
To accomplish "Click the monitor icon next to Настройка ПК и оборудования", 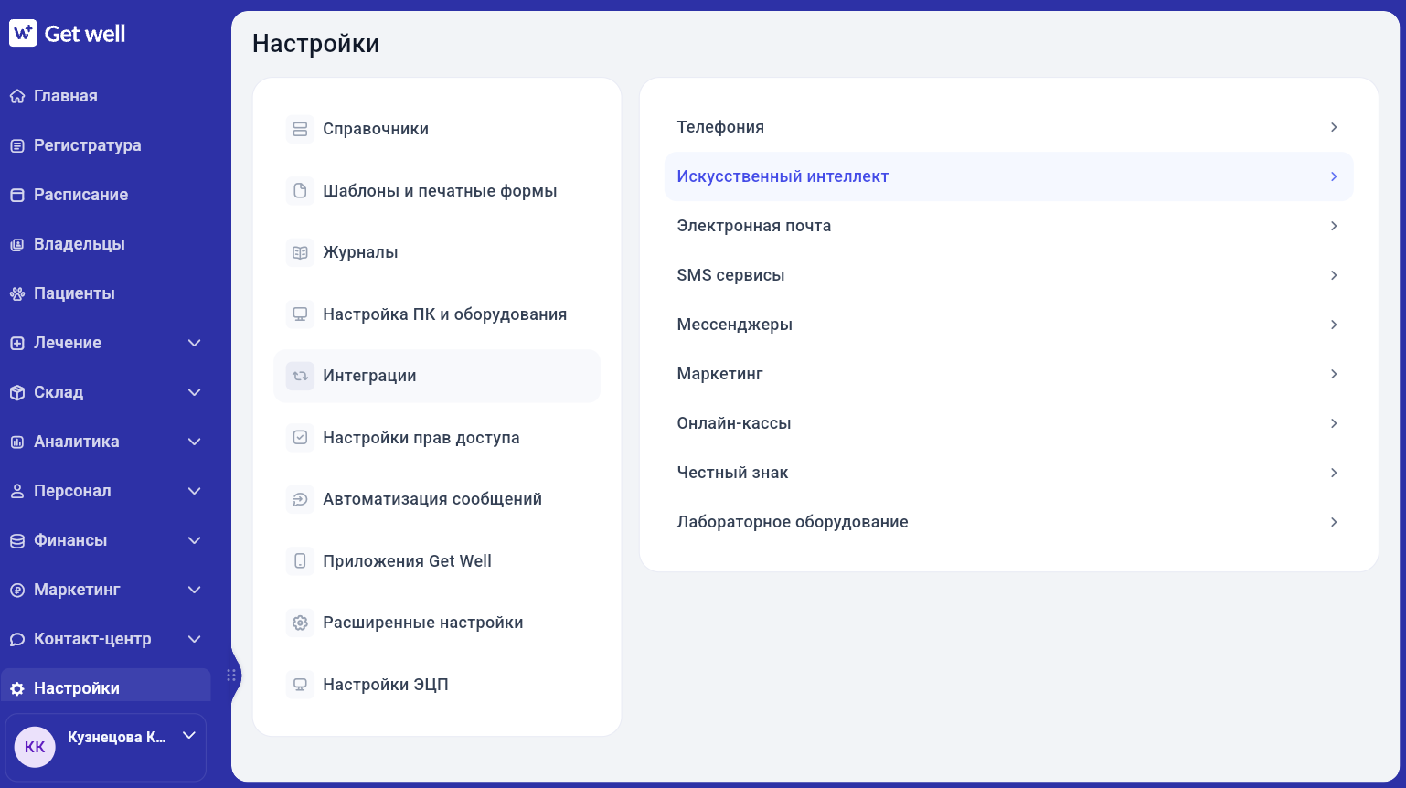I will pos(300,314).
